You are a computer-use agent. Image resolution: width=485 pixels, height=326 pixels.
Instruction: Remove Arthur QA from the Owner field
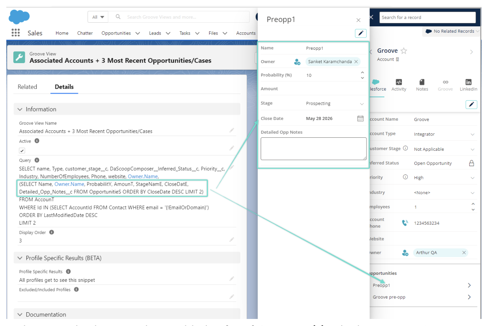point(464,252)
